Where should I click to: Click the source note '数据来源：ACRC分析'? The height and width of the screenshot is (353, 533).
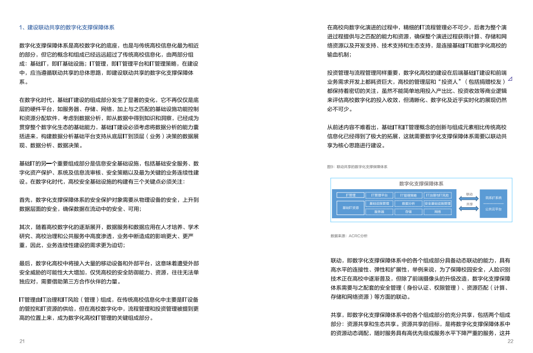pyautogui.click(x=349, y=236)
